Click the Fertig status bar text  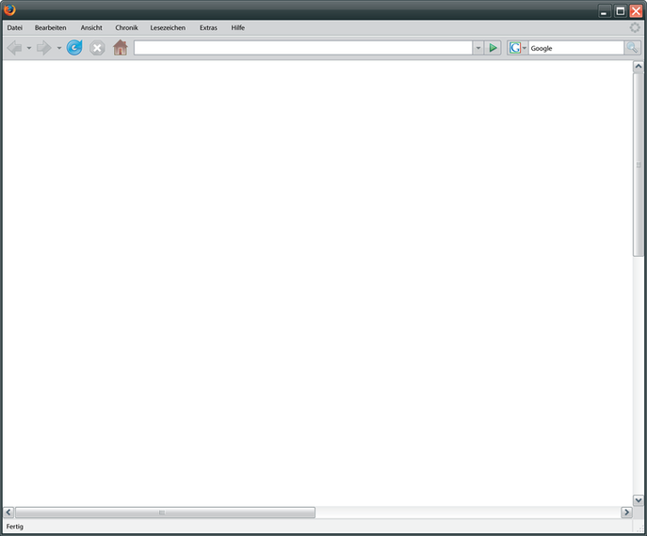click(x=15, y=527)
